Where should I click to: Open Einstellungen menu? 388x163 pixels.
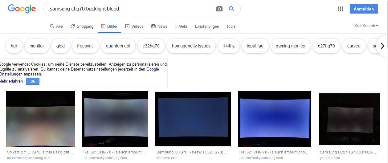pyautogui.click(x=207, y=26)
